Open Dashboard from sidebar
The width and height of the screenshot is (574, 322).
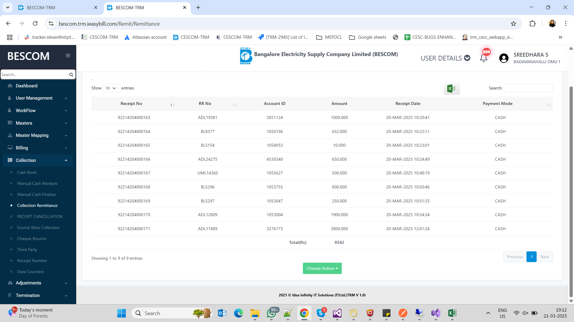coord(27,86)
